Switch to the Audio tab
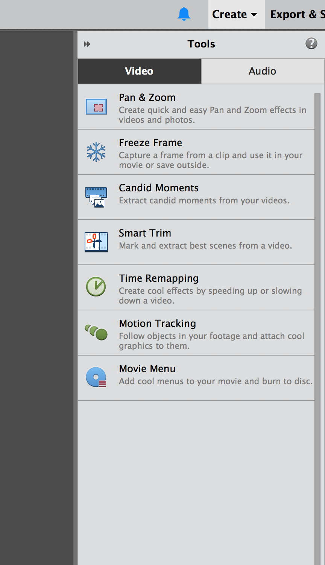325x565 pixels. tap(263, 71)
